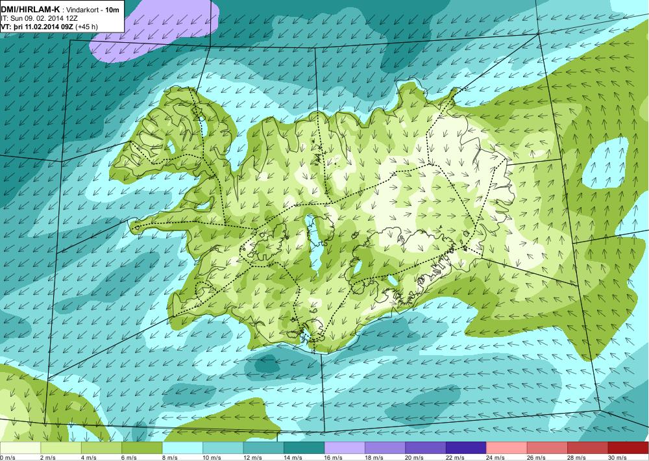The image size is (649, 461).
Task: Pick the legend swatch between 4 m/s and 6 m/s
Action: point(101,448)
